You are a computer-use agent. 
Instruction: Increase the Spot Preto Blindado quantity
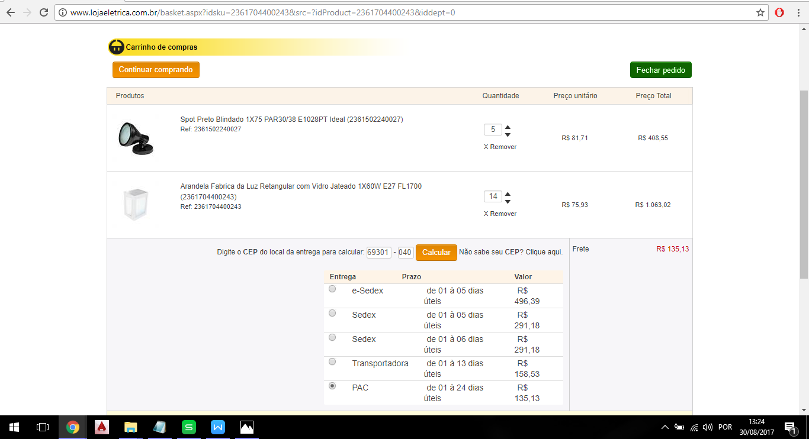[x=508, y=127]
